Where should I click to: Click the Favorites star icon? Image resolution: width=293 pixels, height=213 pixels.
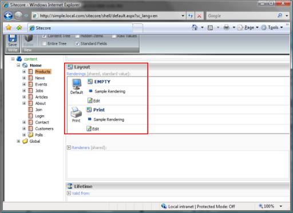pos(9,27)
